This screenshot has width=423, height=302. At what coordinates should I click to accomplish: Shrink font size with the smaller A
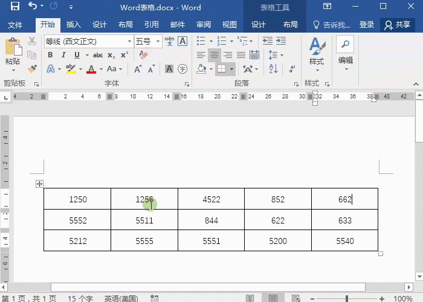pyautogui.click(x=151, y=69)
